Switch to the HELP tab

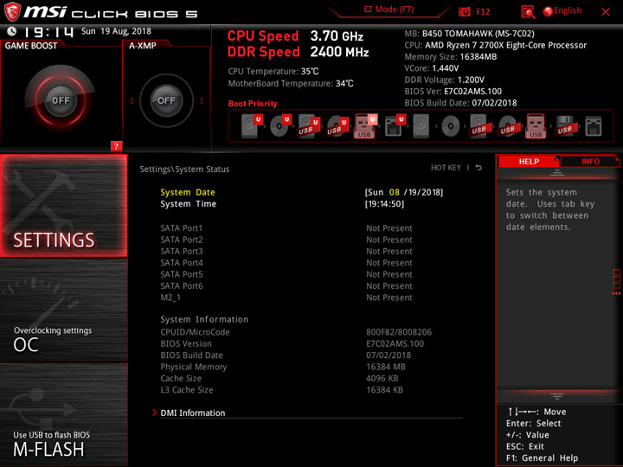[529, 162]
